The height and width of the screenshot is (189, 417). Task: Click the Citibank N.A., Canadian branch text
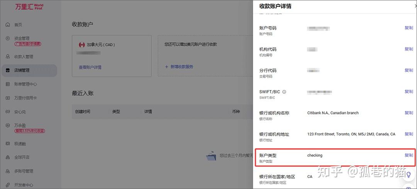coord(333,113)
